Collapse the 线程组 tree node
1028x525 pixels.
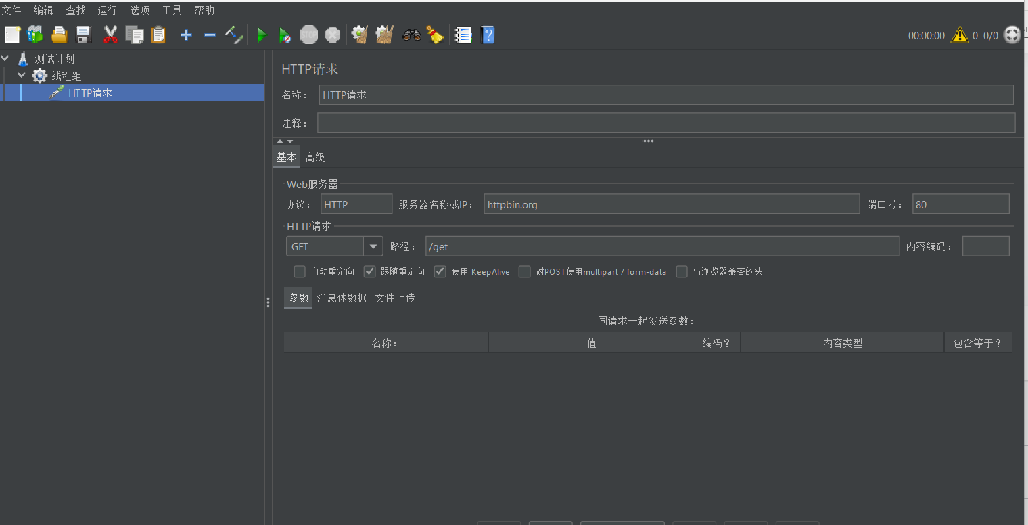(21, 75)
